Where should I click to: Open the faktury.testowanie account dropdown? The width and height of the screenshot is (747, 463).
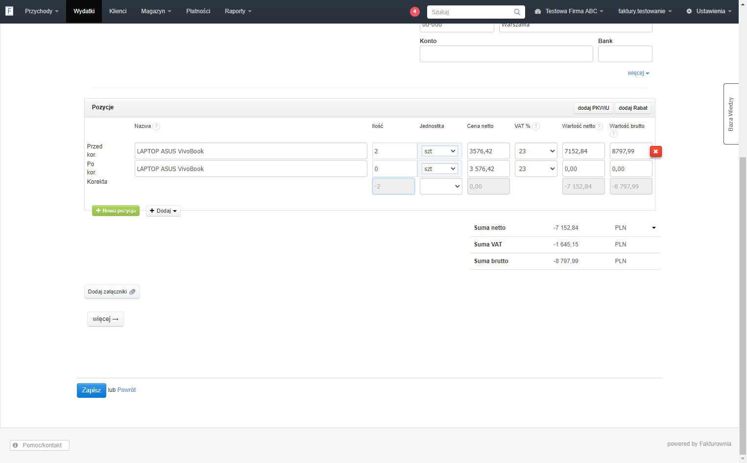pos(645,11)
